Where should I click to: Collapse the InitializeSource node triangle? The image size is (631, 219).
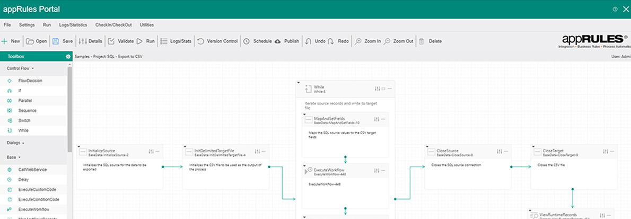(x=80, y=146)
